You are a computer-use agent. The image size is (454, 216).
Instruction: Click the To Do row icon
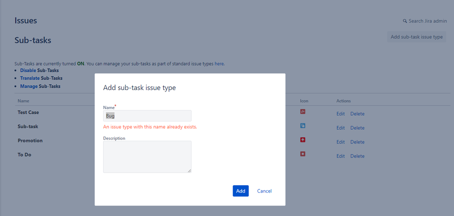[x=303, y=154]
